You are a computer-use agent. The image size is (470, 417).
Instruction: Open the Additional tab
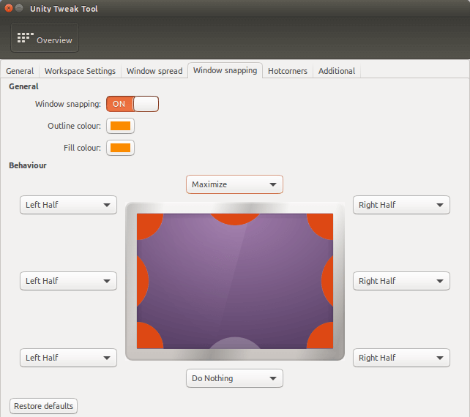pos(337,71)
